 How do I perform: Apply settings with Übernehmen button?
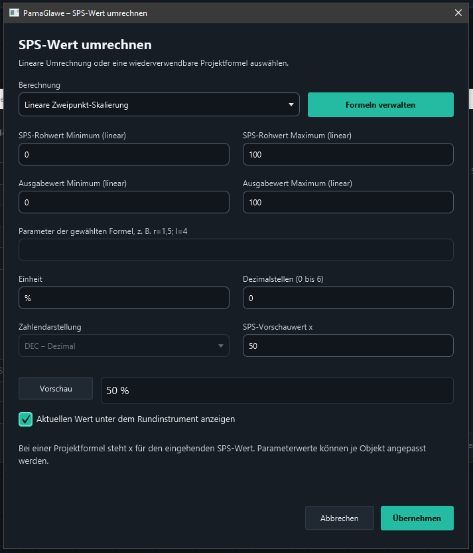417,518
